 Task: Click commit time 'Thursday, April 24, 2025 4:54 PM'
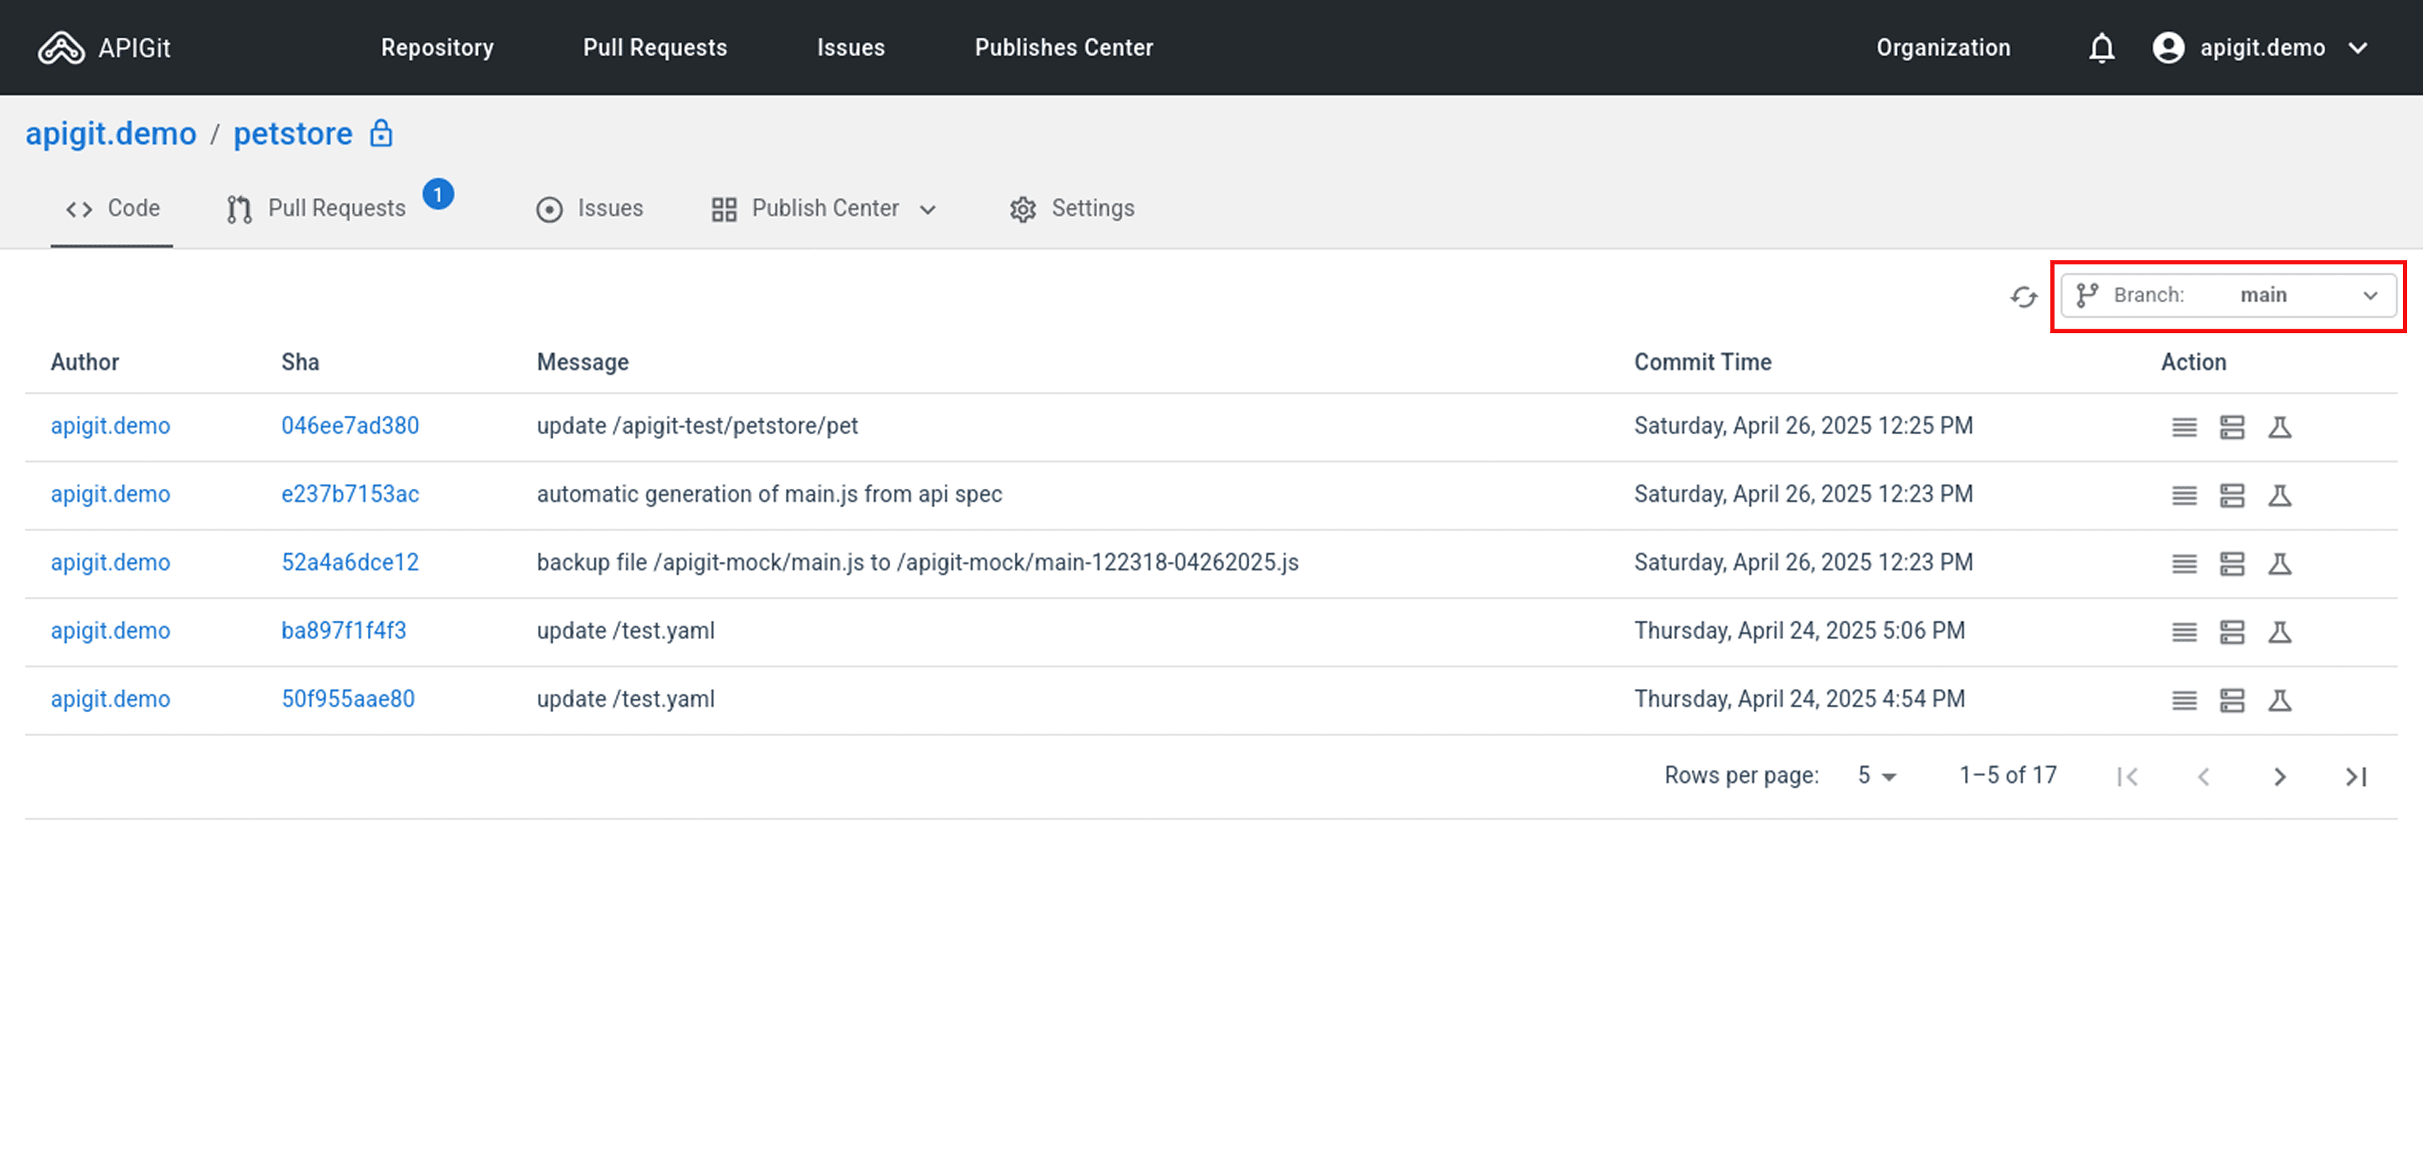(x=1800, y=700)
